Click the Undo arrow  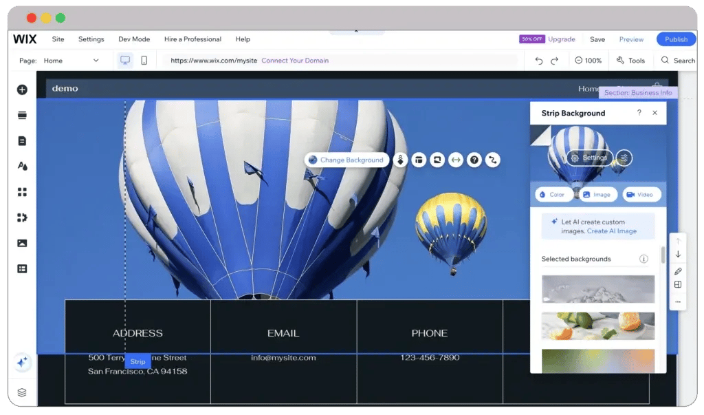pos(539,61)
